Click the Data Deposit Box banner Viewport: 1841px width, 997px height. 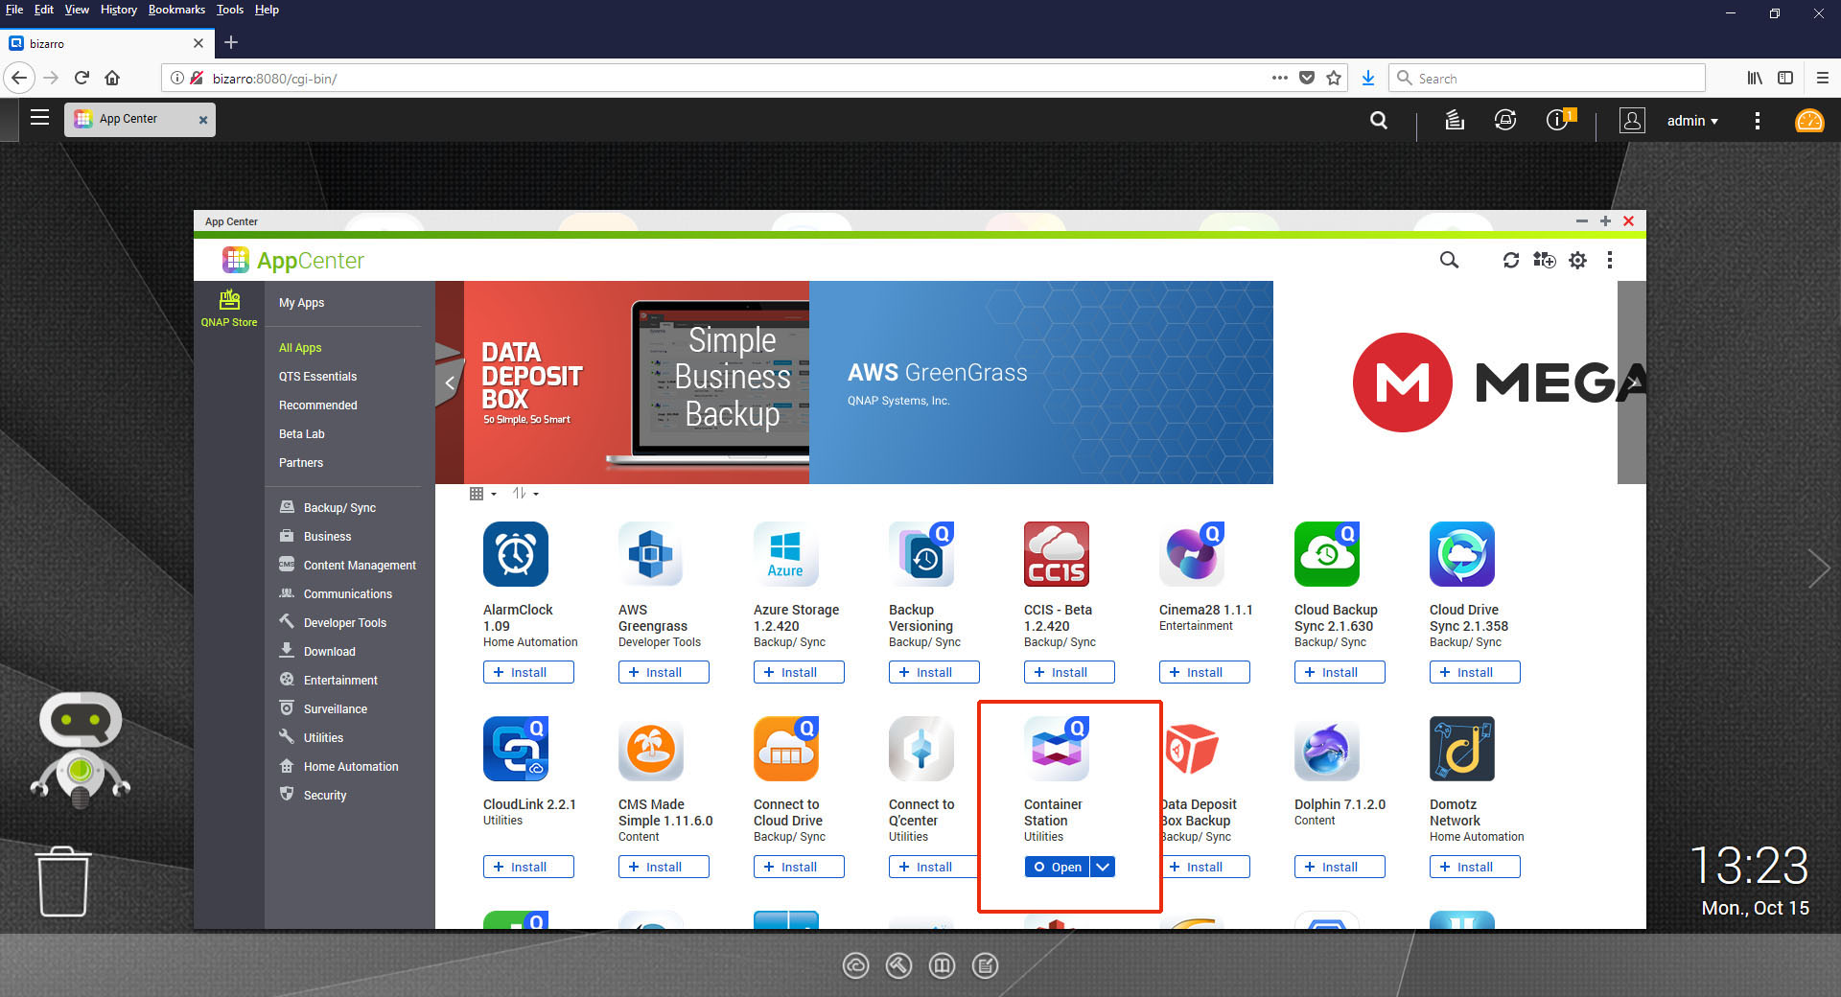637,383
